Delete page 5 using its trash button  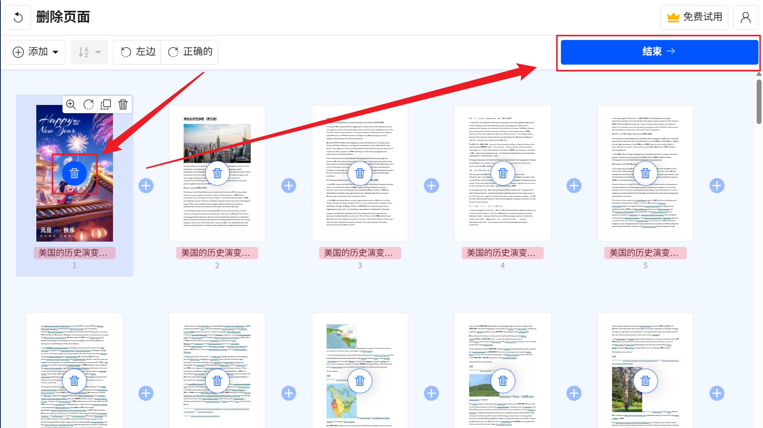[x=645, y=173]
